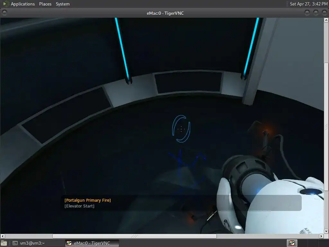Image resolution: width=329 pixels, height=247 pixels.
Task: Click the clock showing Sat Apr 27
Action: click(x=309, y=4)
